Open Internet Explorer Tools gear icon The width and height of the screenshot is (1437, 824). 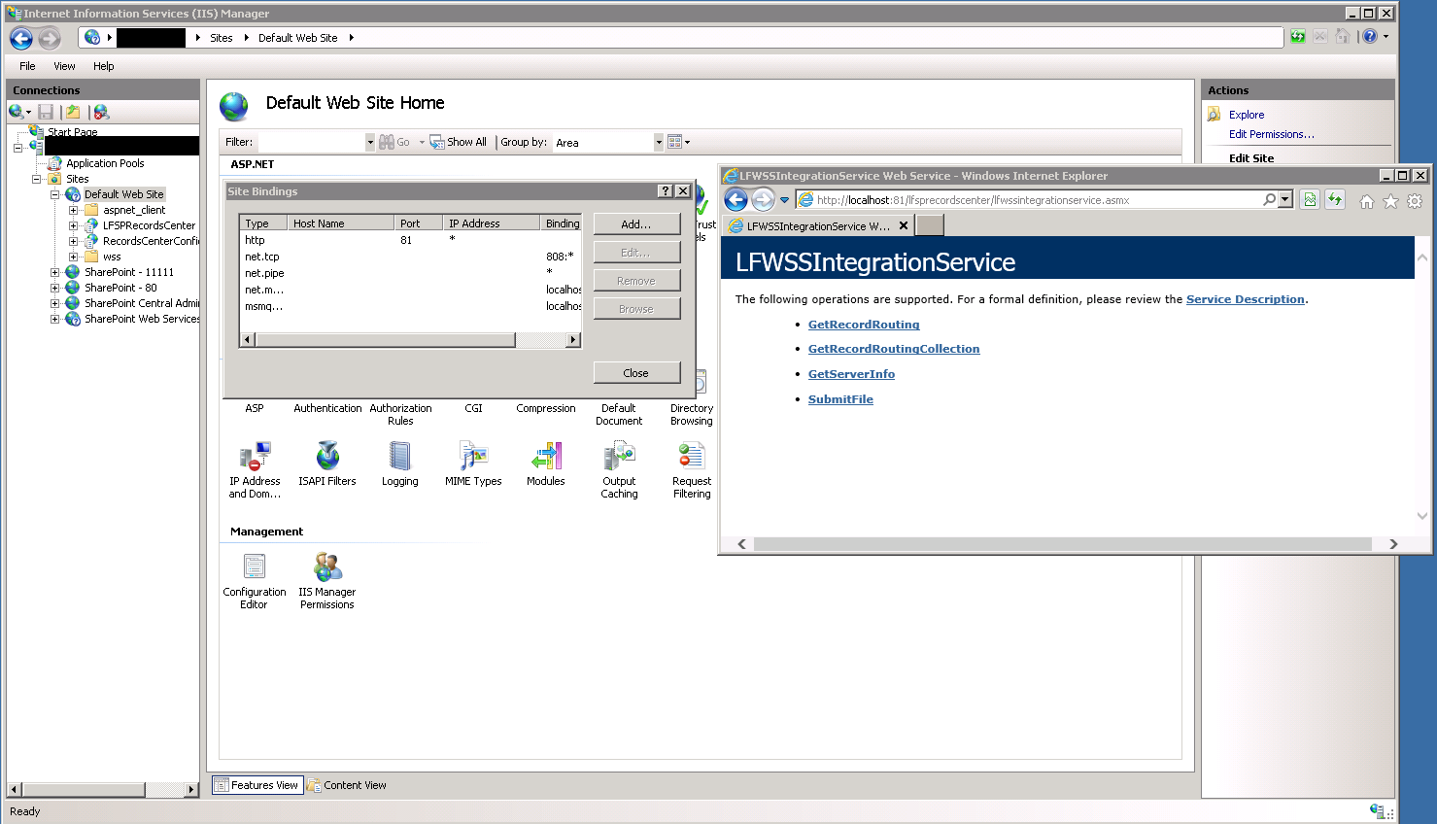[1415, 201]
